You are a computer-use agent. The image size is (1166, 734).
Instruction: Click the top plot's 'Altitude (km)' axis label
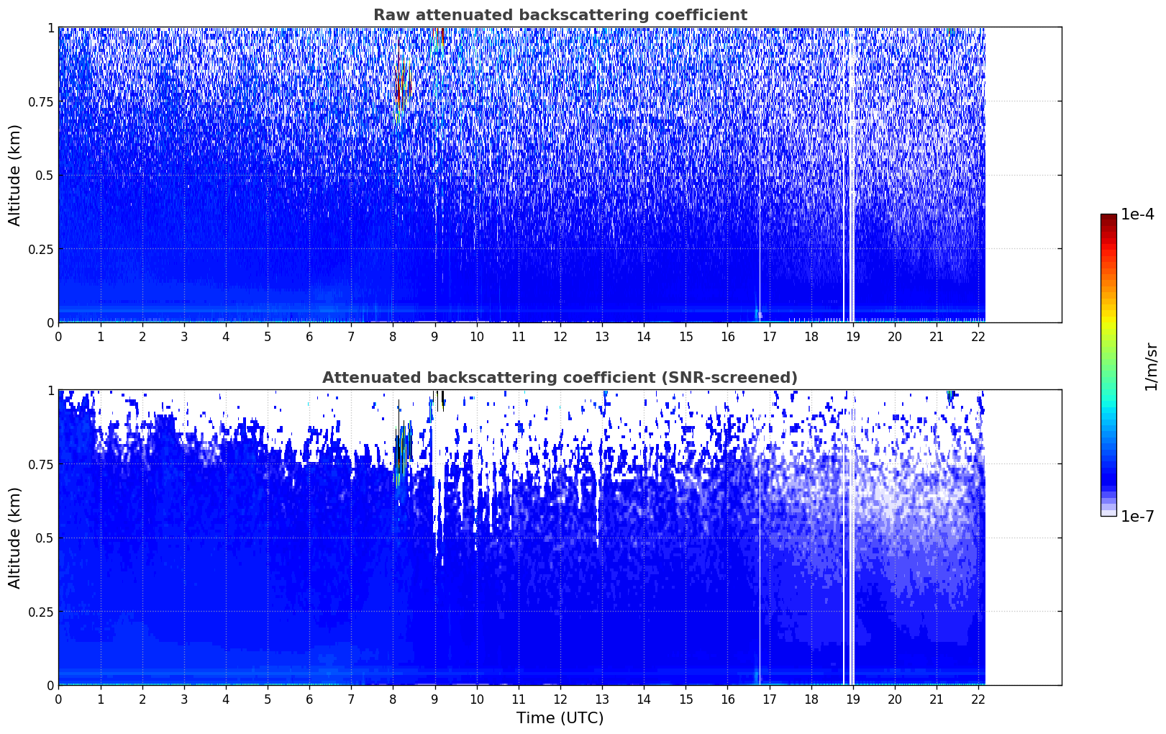15,175
